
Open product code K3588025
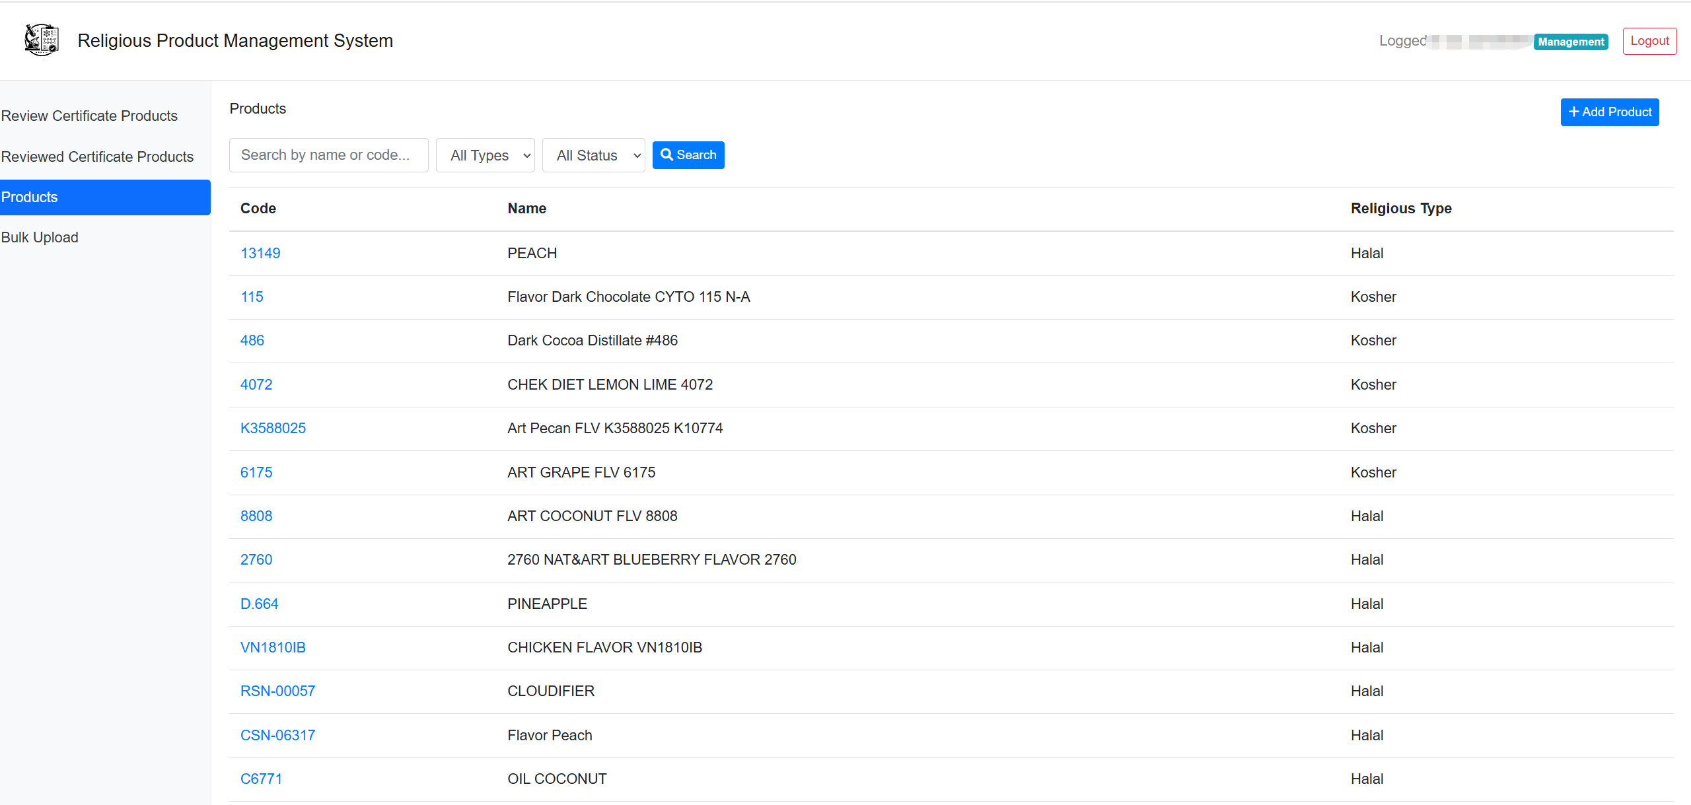point(273,428)
